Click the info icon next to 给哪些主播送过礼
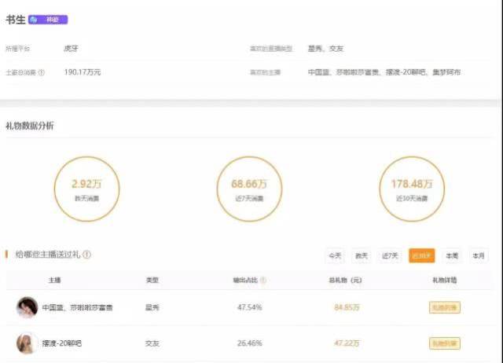The width and height of the screenshot is (503, 363). (87, 255)
